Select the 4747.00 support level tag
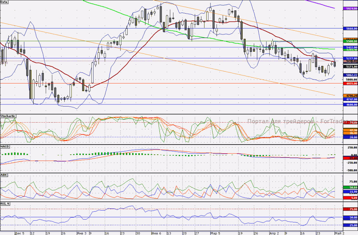Viewport: 358px width, 235px height. [x=350, y=100]
